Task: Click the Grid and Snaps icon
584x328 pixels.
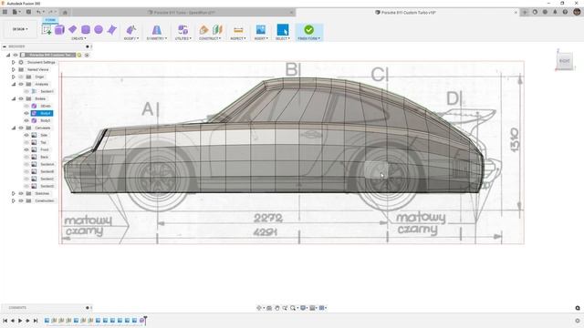Action: click(313, 308)
